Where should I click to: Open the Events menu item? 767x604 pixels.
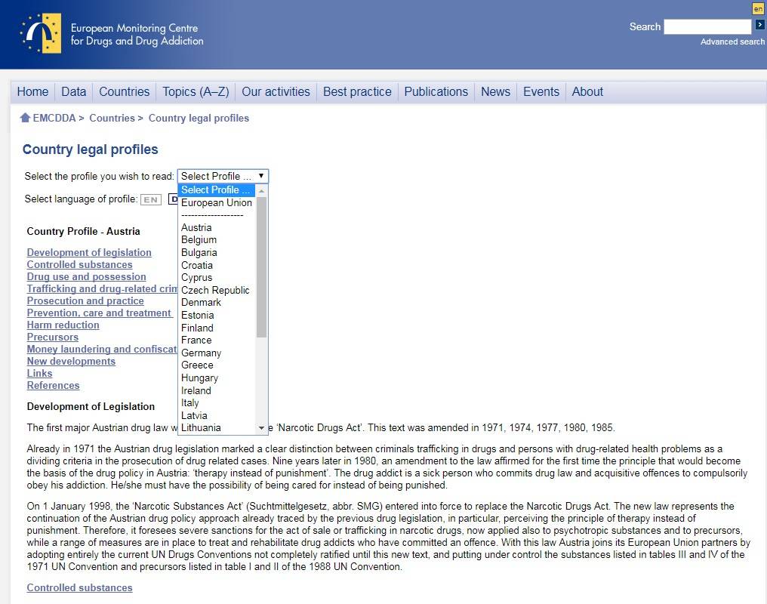coord(541,91)
